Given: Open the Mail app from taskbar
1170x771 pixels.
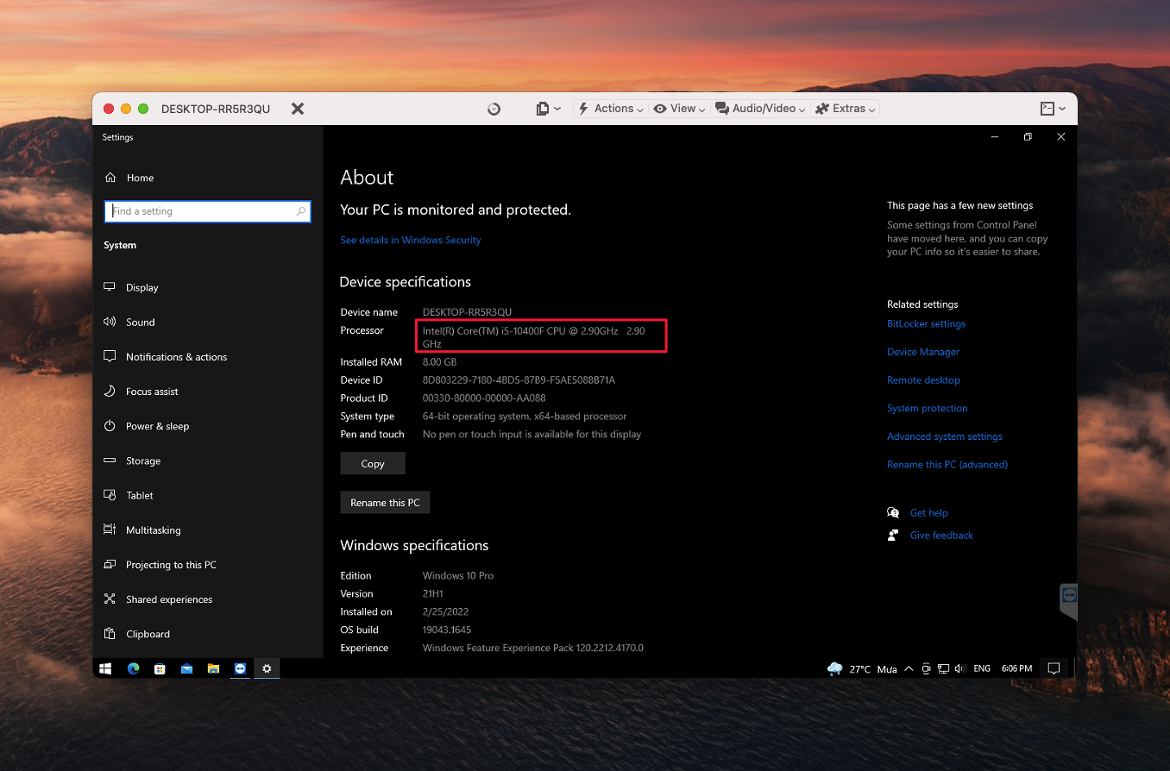Looking at the screenshot, I should tap(186, 668).
